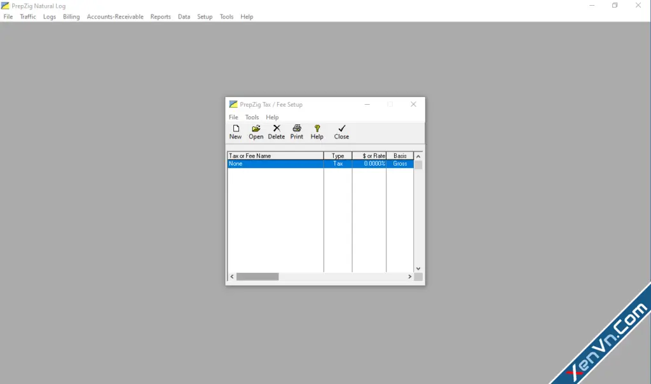The height and width of the screenshot is (384, 651).
Task: Open the Data menu
Action: pyautogui.click(x=184, y=17)
